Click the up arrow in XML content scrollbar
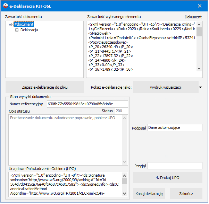Screen dimensions: 209x204 [199, 25]
